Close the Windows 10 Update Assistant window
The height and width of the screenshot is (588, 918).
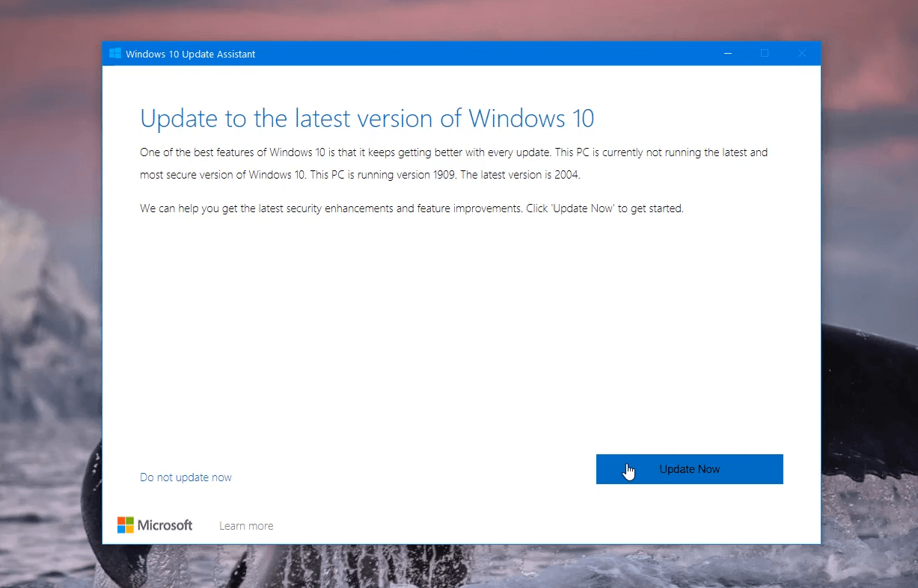(x=802, y=54)
